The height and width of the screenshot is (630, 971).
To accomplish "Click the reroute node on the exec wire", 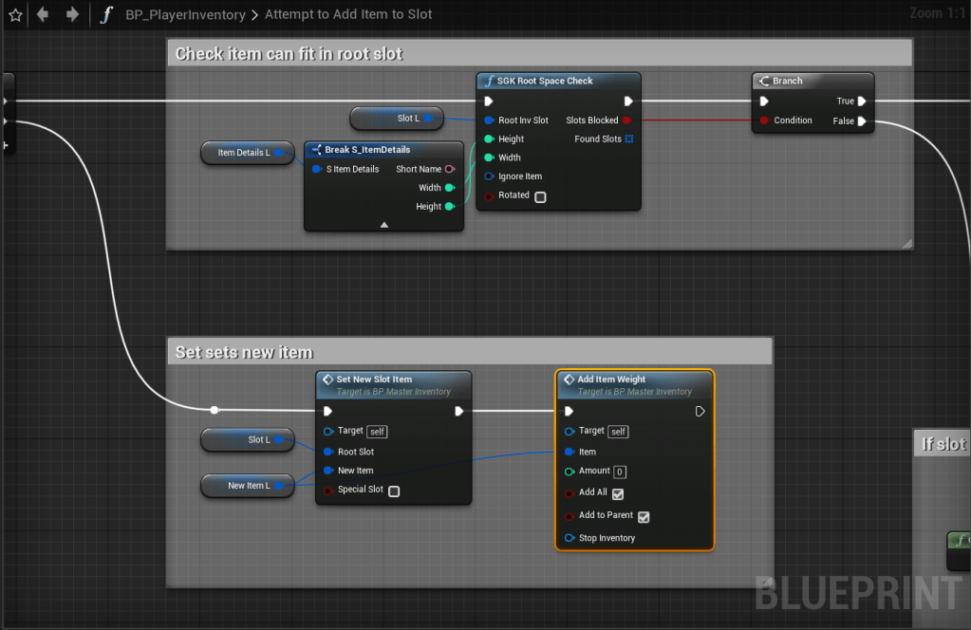I will click(x=215, y=410).
